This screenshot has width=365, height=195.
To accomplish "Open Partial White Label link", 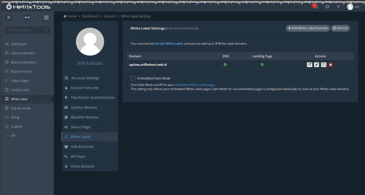I will pyautogui.click(x=169, y=44).
